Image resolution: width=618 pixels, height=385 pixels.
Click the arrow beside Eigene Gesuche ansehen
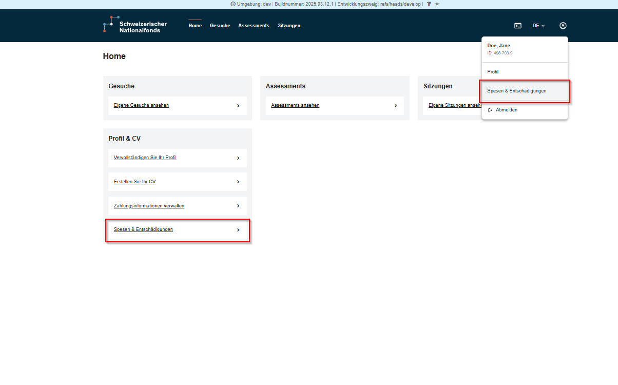point(238,106)
